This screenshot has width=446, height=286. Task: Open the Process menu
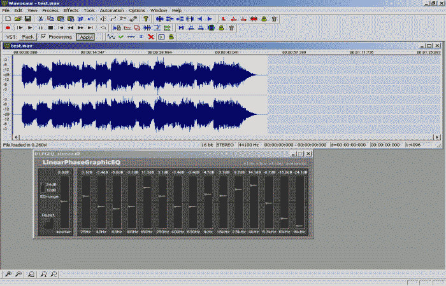[50, 11]
